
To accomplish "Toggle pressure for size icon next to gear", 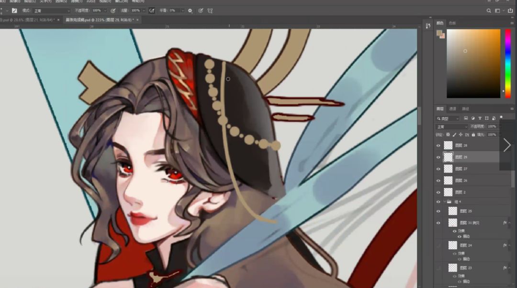I will tap(201, 11).
